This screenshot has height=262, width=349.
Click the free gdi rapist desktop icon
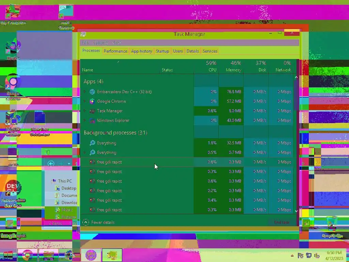click(13, 228)
